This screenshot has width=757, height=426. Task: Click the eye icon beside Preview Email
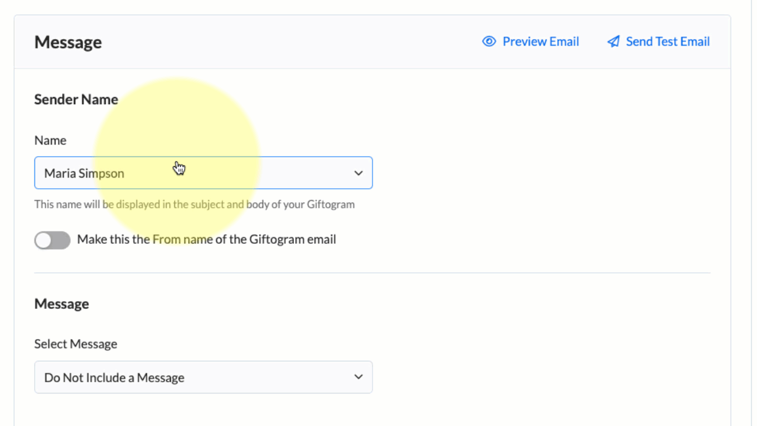(489, 41)
